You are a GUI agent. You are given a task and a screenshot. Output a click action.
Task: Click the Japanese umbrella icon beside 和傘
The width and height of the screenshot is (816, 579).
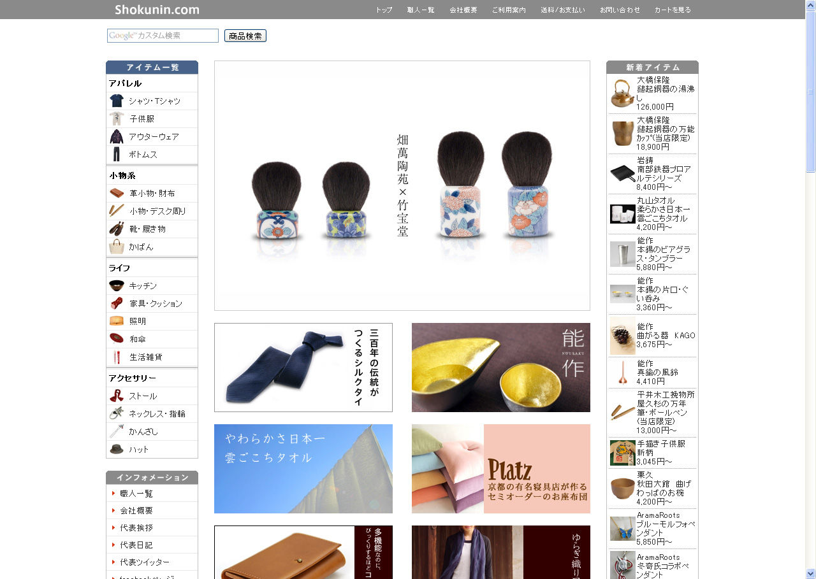[x=117, y=339]
